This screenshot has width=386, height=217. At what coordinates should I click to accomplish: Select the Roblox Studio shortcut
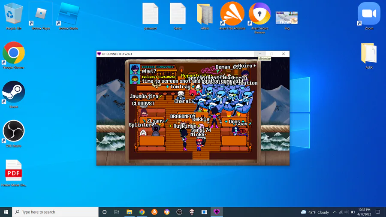(68, 16)
